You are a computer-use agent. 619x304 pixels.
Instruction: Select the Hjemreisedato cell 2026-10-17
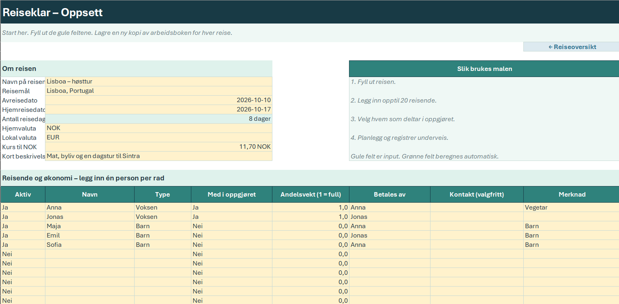[158, 109]
